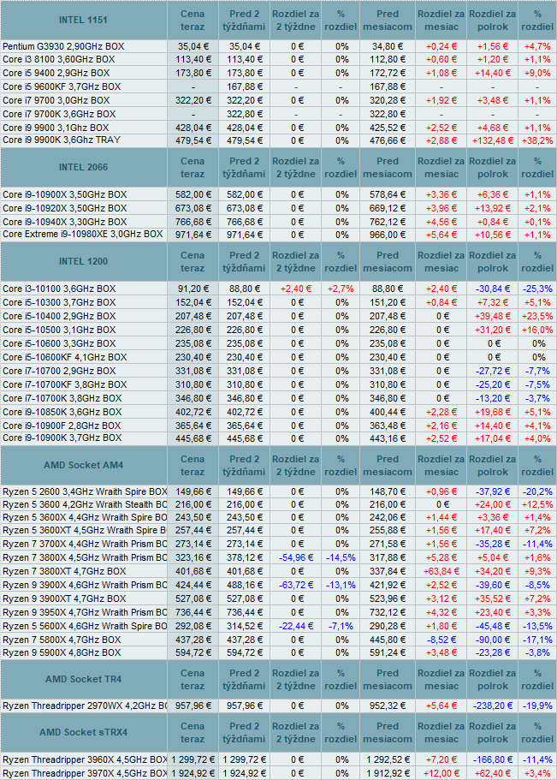Screen dimensions: 557x780
Task: Click Cena teraz header in INTEL 1151 section
Action: [x=193, y=20]
